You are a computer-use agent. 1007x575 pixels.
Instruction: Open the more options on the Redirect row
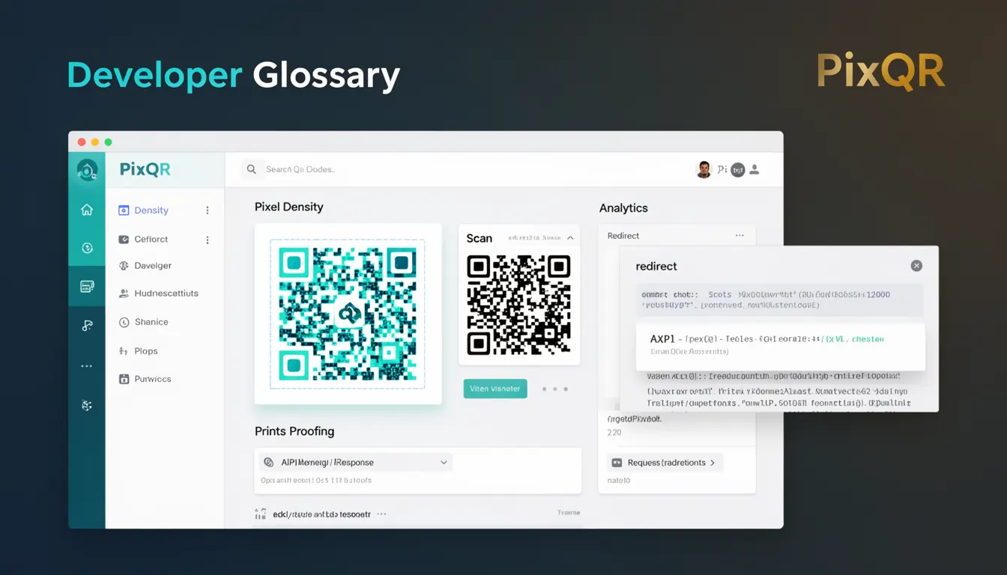(x=740, y=236)
